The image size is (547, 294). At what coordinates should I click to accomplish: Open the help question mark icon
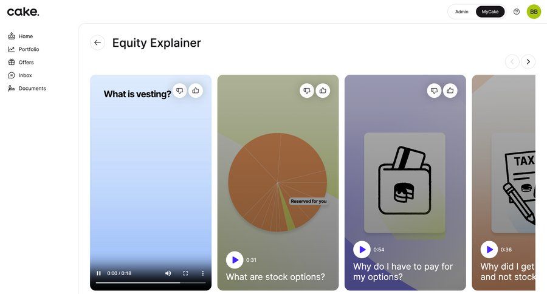click(x=517, y=12)
